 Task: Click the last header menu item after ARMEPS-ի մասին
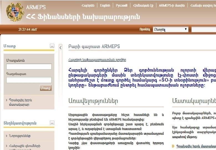tap(203, 6)
